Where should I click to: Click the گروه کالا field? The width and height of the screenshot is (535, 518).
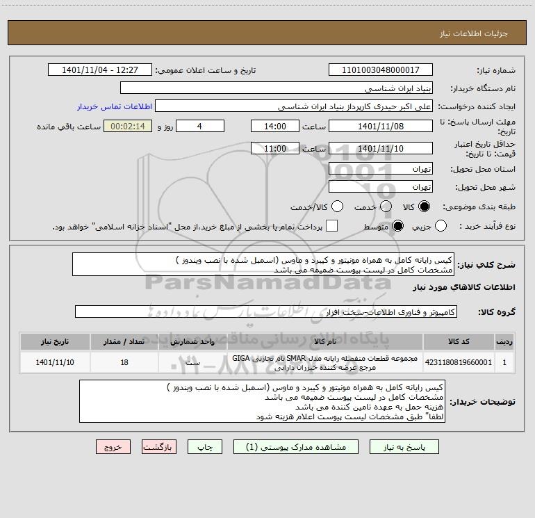point(266,311)
